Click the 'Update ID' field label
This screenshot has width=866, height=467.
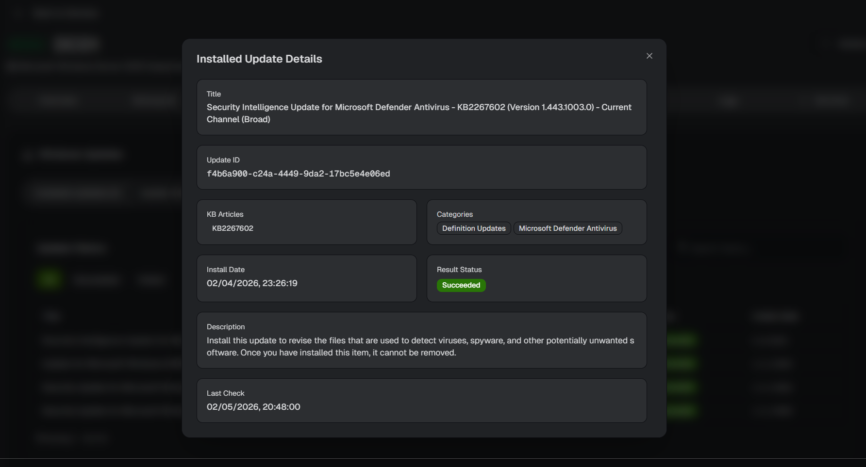coord(223,160)
